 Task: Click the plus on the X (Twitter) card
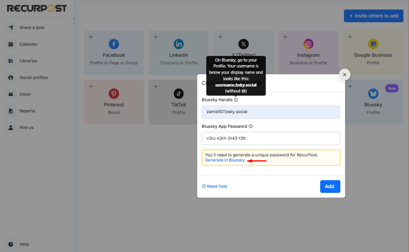pyautogui.click(x=220, y=37)
